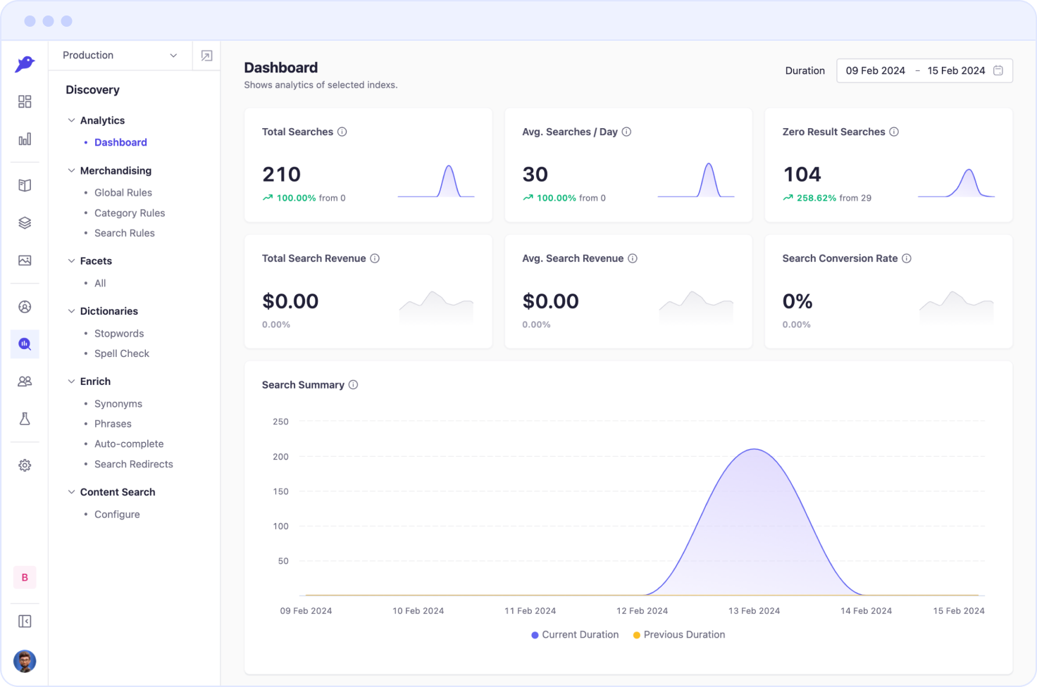
Task: Toggle Previous Duration legend series
Action: 679,635
